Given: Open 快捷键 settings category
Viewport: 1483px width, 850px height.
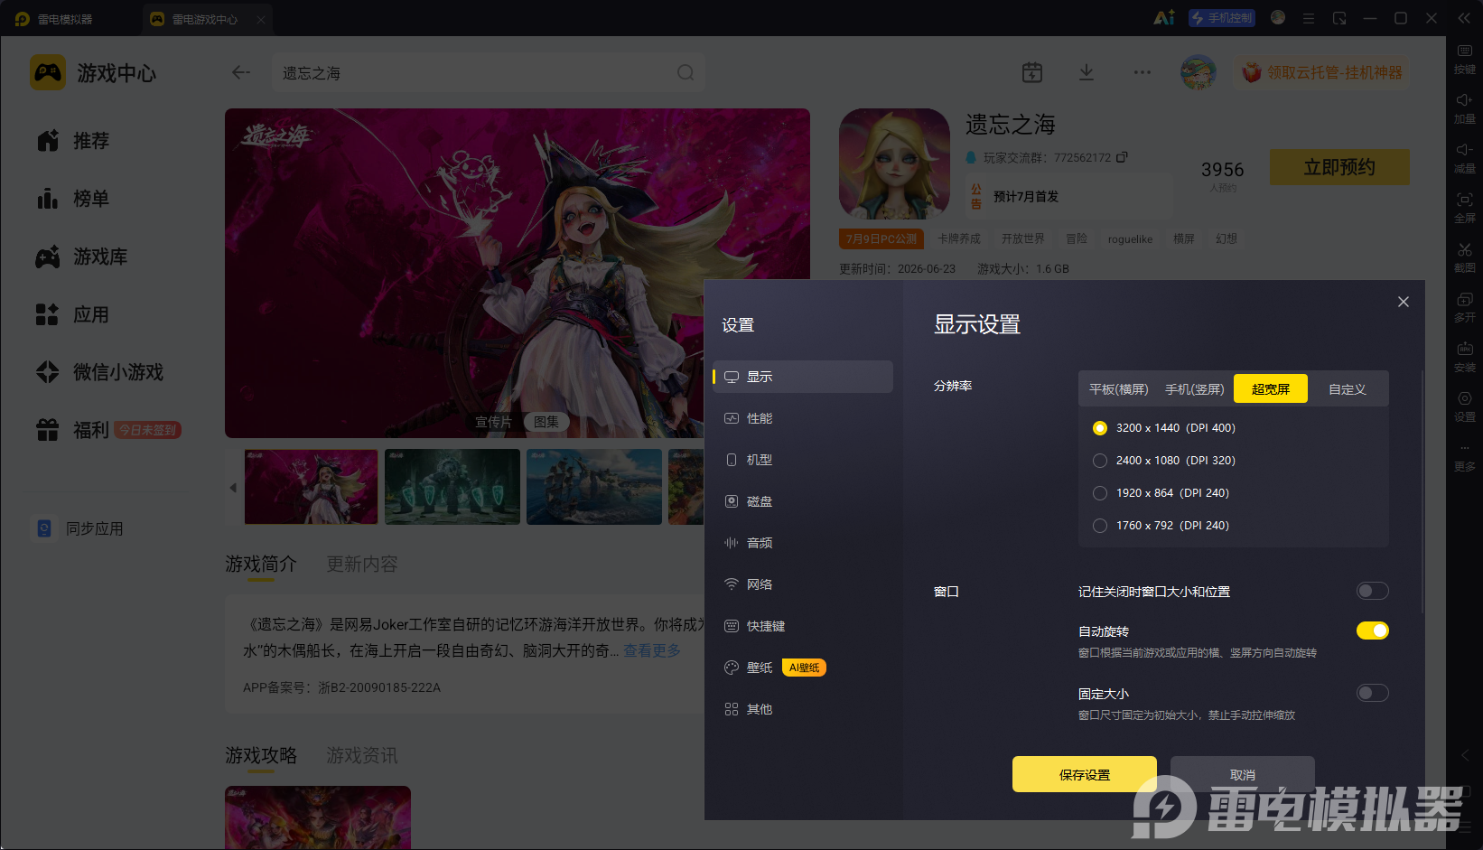Looking at the screenshot, I should [803, 626].
